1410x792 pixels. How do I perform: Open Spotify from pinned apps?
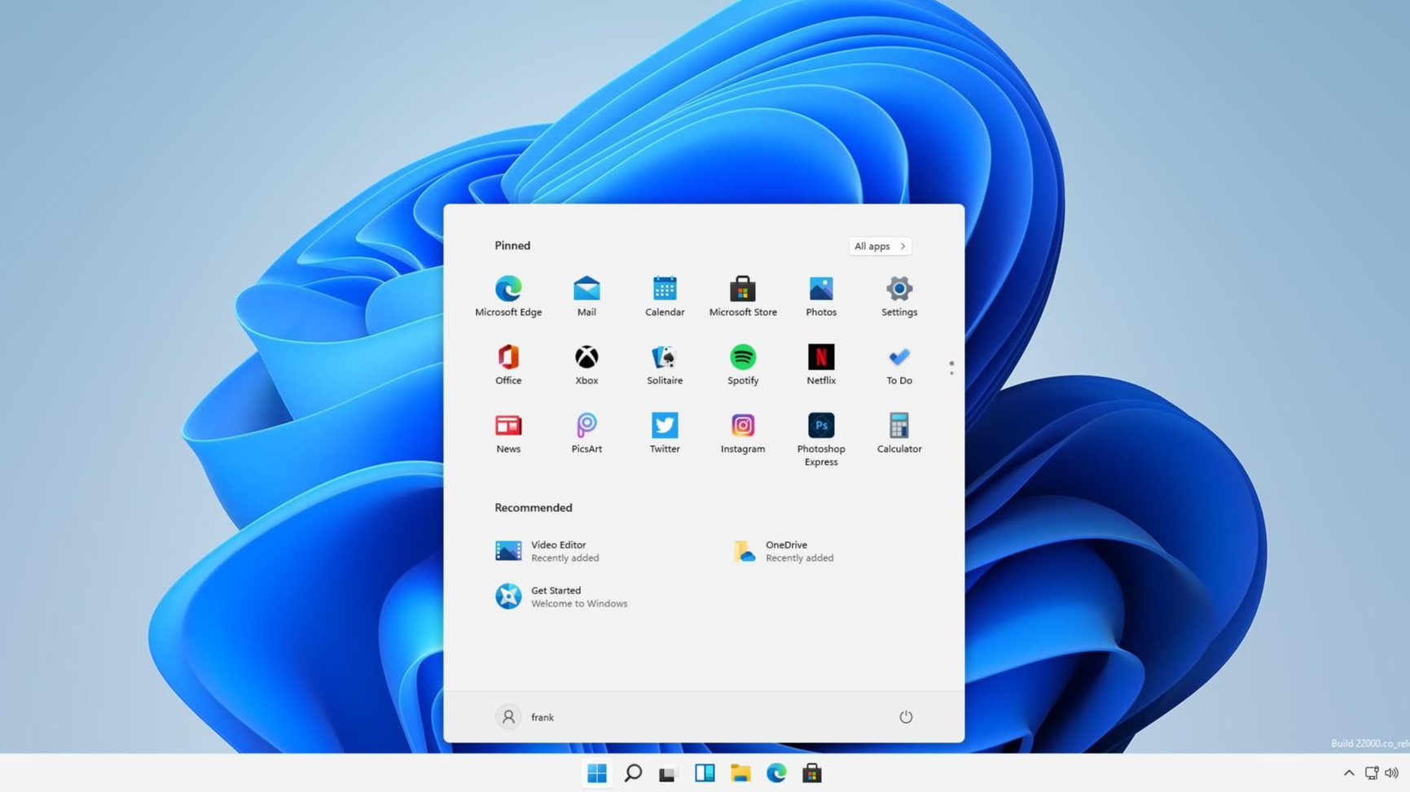click(x=743, y=365)
